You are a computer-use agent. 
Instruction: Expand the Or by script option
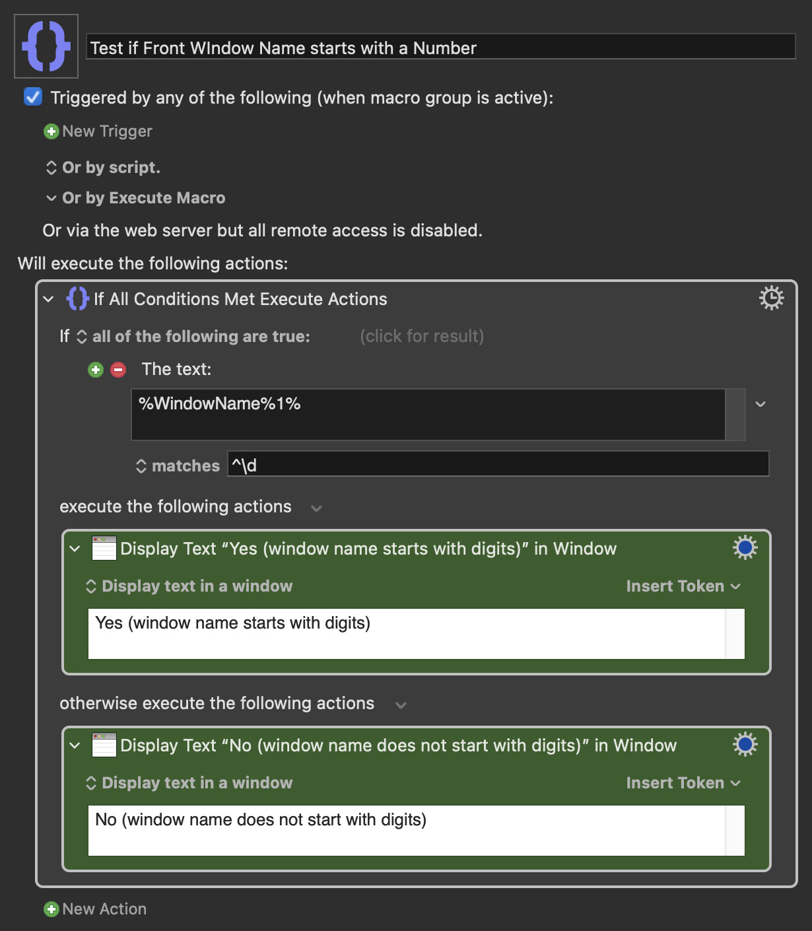pyautogui.click(x=103, y=168)
